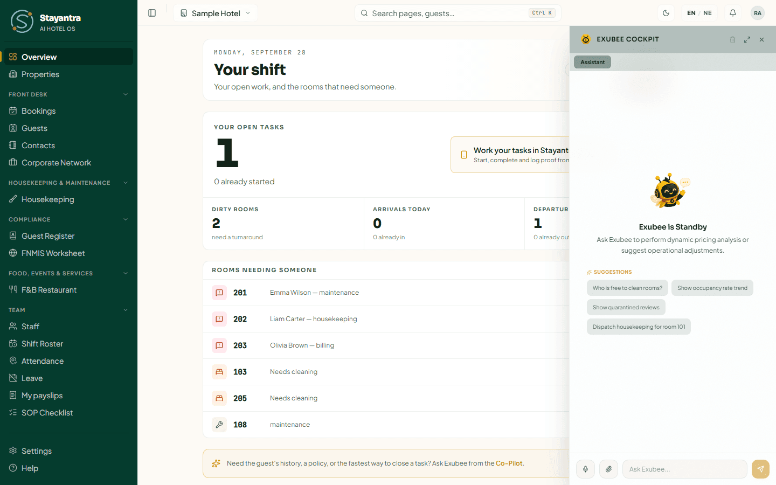The width and height of the screenshot is (776, 485).
Task: Clear Exubee chat with trash icon
Action: point(732,39)
